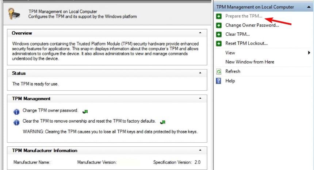Click 'The TPM is ready for use' text
The height and width of the screenshot is (170, 314).
coord(35,84)
